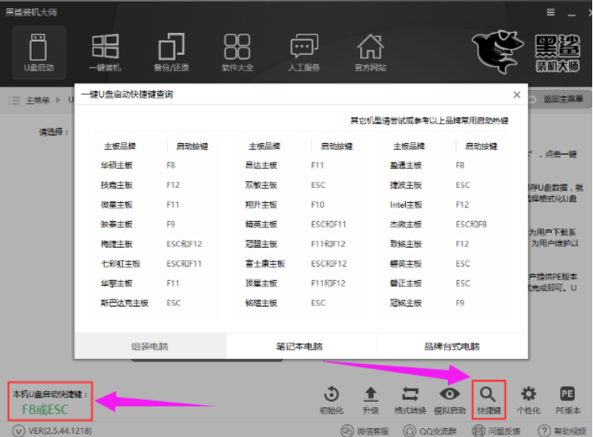Open 帮助视频 help videos
Viewport: 593px width, 437px height.
point(562,431)
